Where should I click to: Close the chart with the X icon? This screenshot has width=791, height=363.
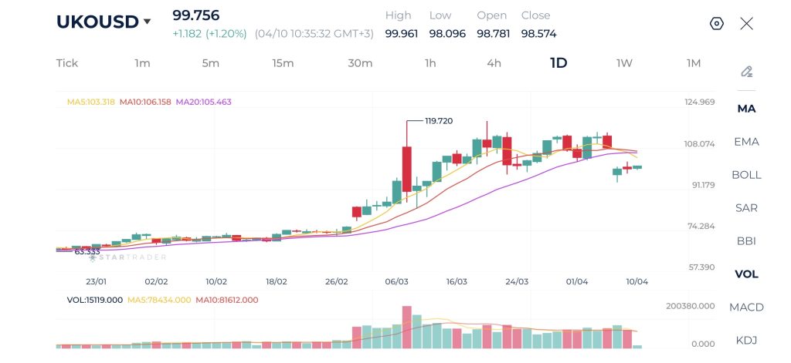coord(746,23)
